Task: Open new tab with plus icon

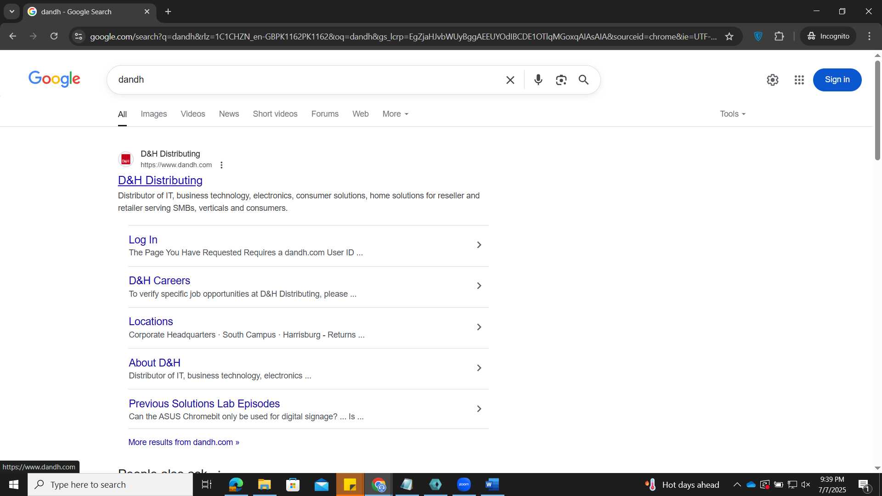Action: (168, 11)
